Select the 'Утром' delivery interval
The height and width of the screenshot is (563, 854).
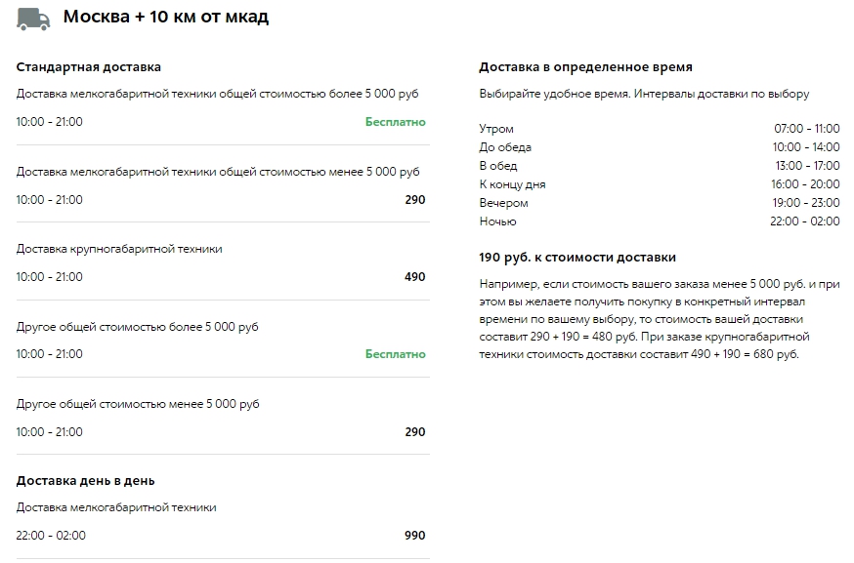pyautogui.click(x=496, y=129)
